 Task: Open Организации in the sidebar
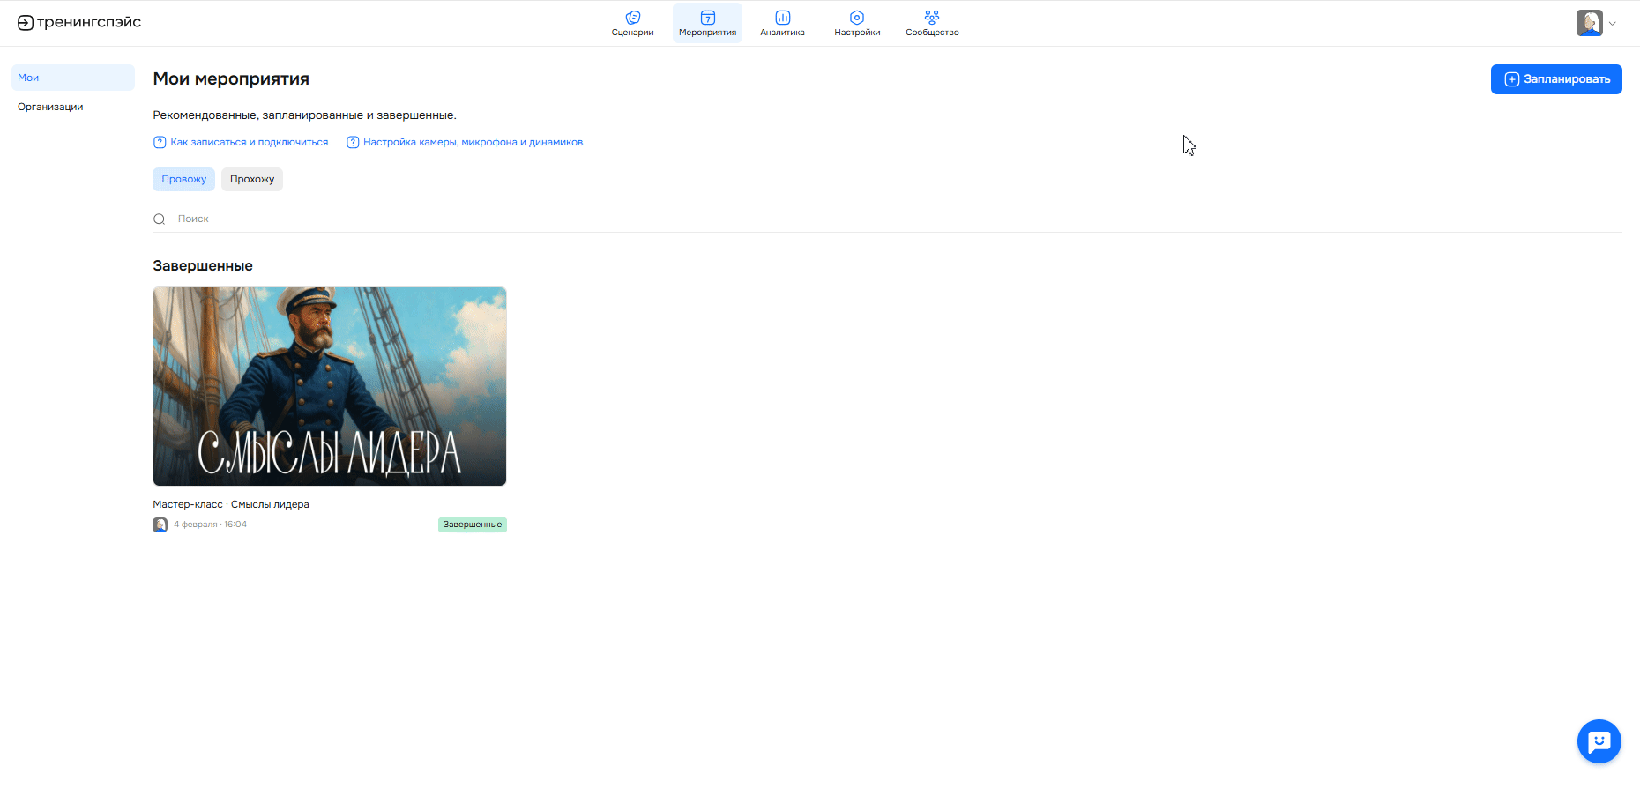pyautogui.click(x=50, y=107)
